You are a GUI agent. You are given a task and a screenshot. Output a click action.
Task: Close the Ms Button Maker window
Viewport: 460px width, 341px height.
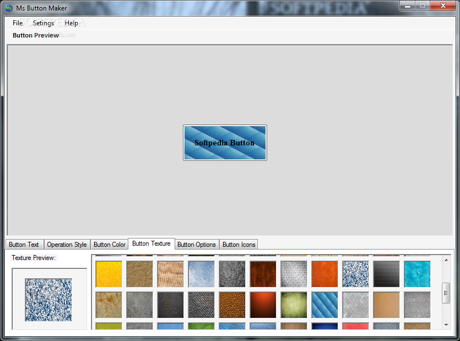[443, 6]
